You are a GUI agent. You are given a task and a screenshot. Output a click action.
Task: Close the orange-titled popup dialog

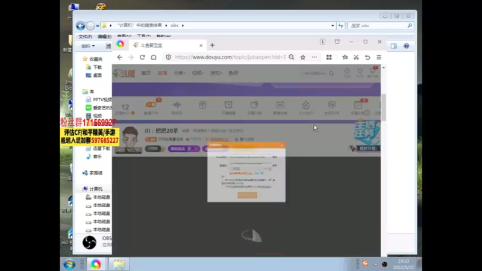(282, 145)
